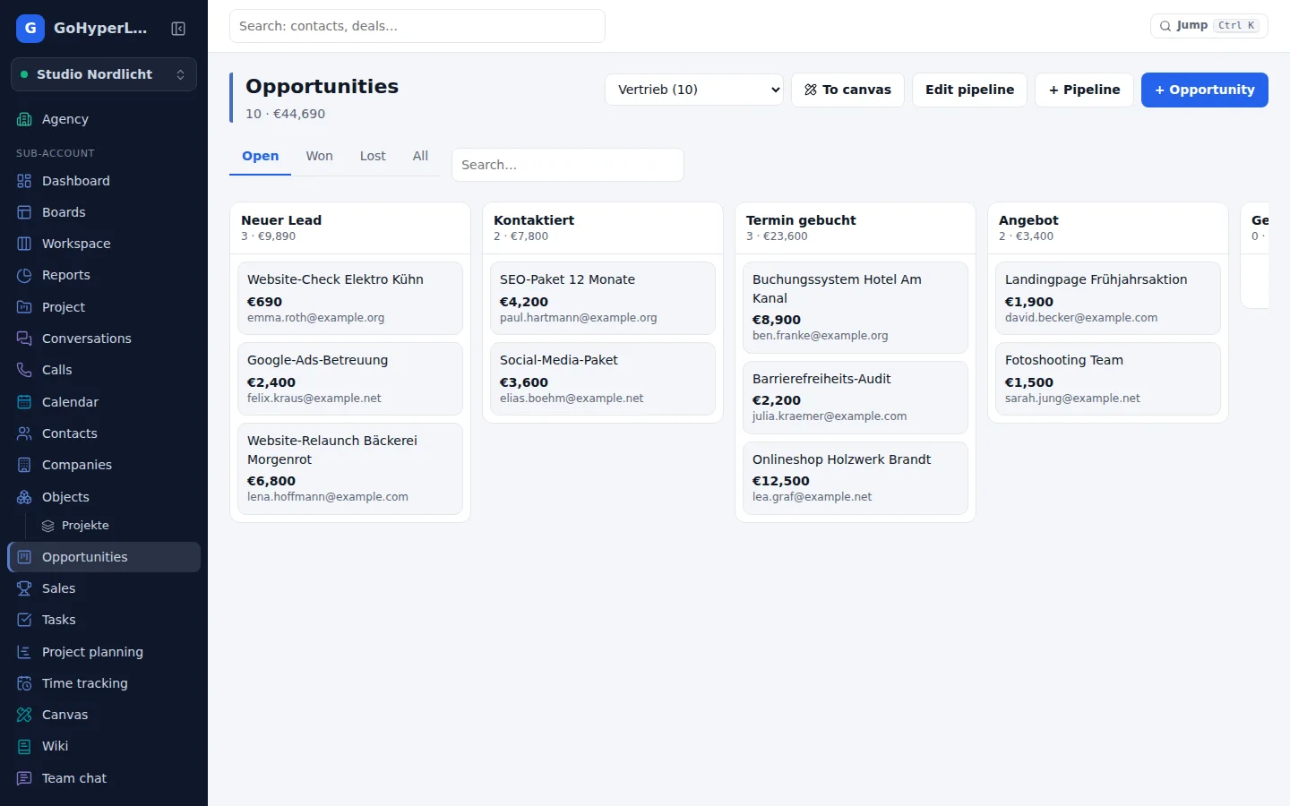Select the Open tab
1290x806 pixels.
coord(261,156)
